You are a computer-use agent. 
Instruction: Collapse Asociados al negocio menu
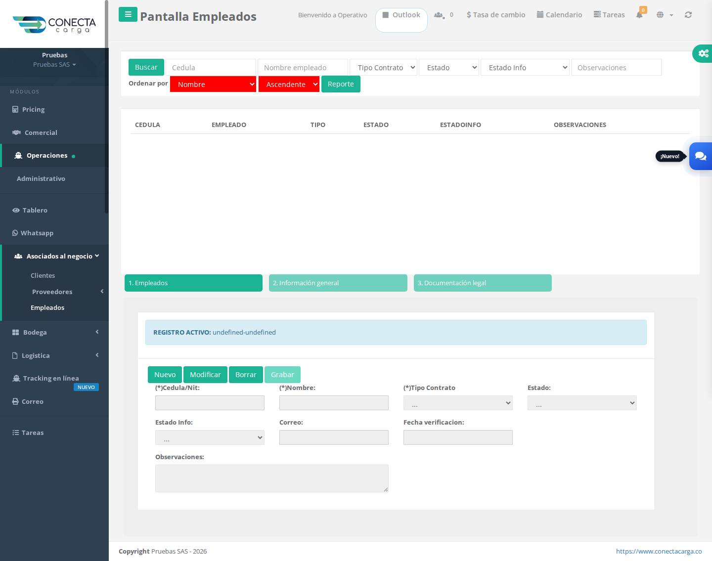click(x=55, y=256)
